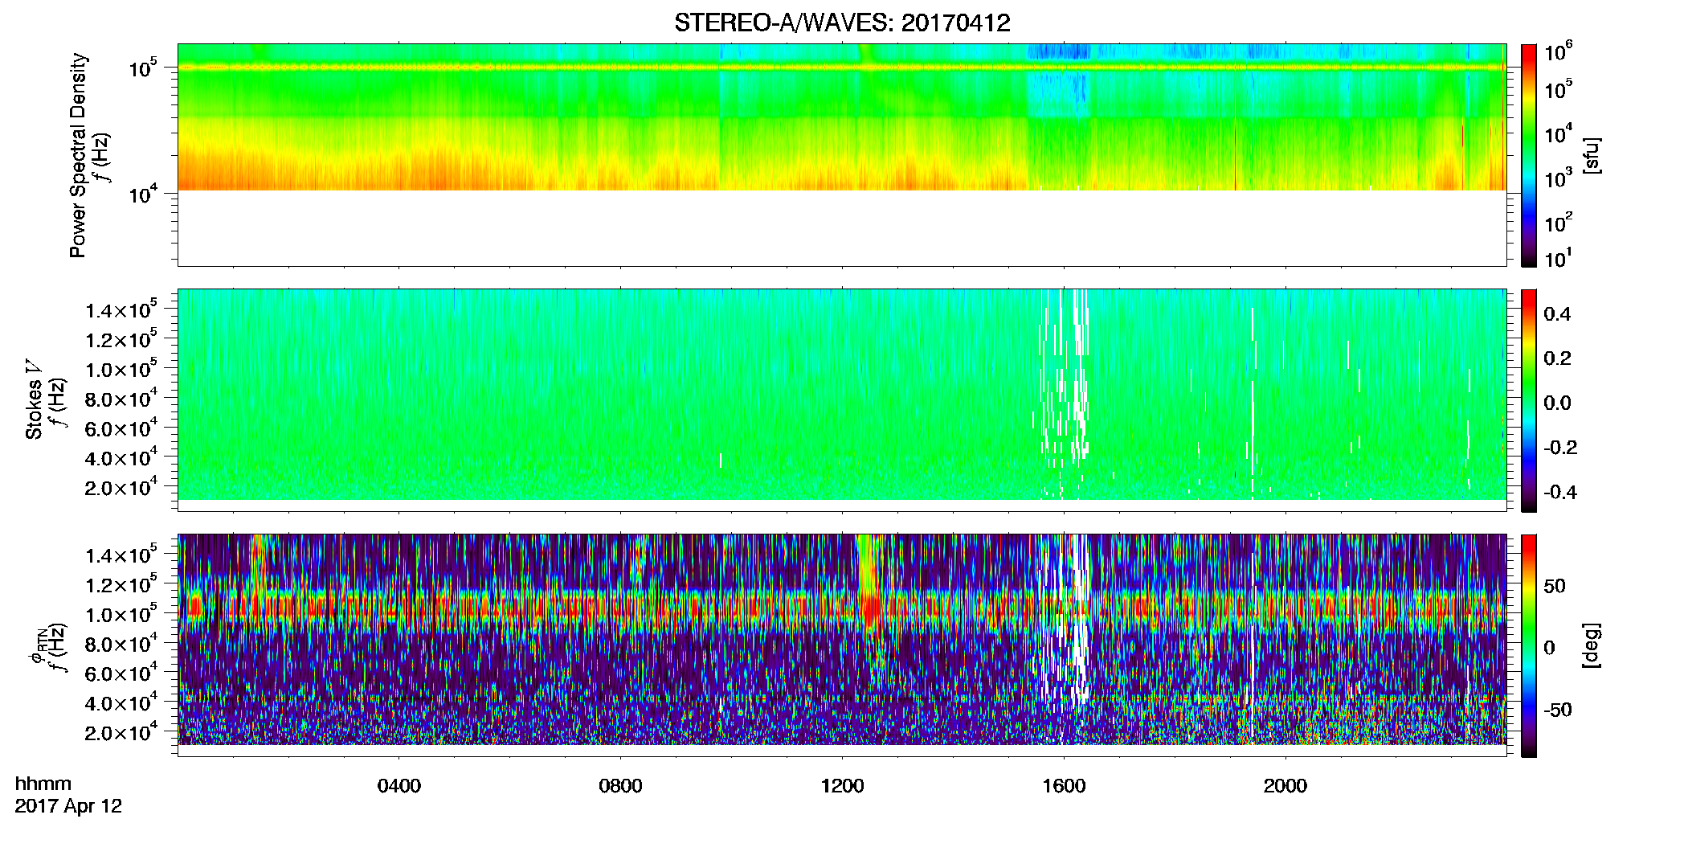Image resolution: width=1684 pixels, height=868 pixels.
Task: Click the Power Spectral Density spectrogram panel
Action: (842, 155)
